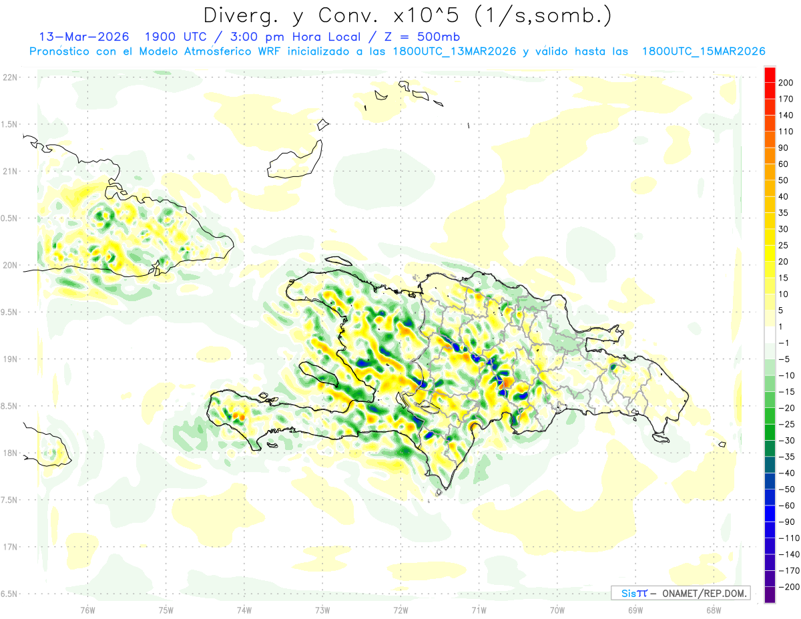Click the 7.5N latitude axis label
The width and height of the screenshot is (801, 619).
[x=9, y=500]
